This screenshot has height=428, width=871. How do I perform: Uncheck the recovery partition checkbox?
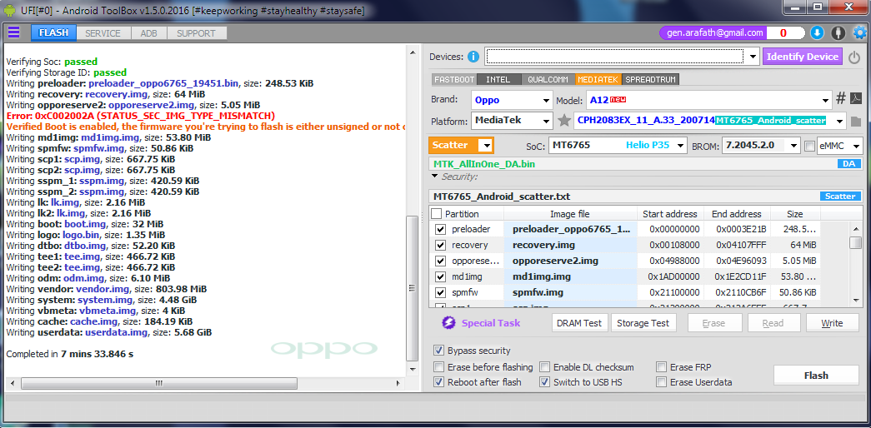[440, 245]
